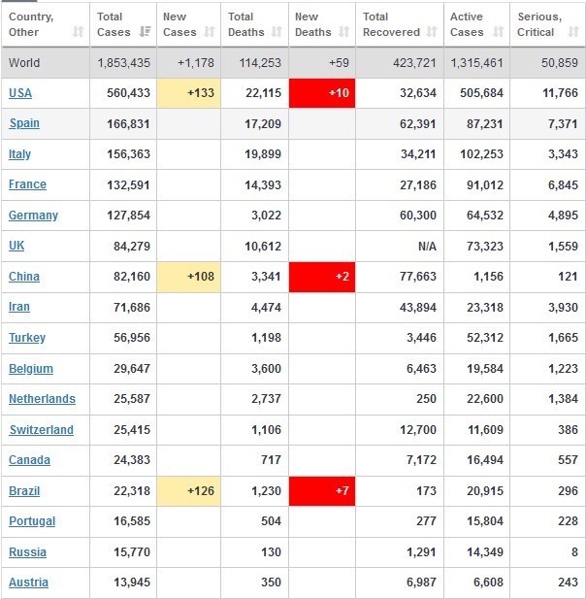
Task: Click the Austria link
Action: [28, 582]
